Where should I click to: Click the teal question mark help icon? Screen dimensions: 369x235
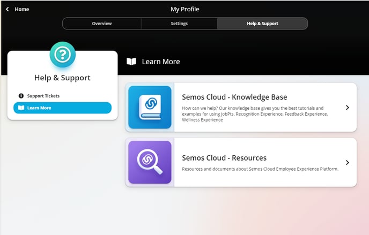(x=63, y=55)
